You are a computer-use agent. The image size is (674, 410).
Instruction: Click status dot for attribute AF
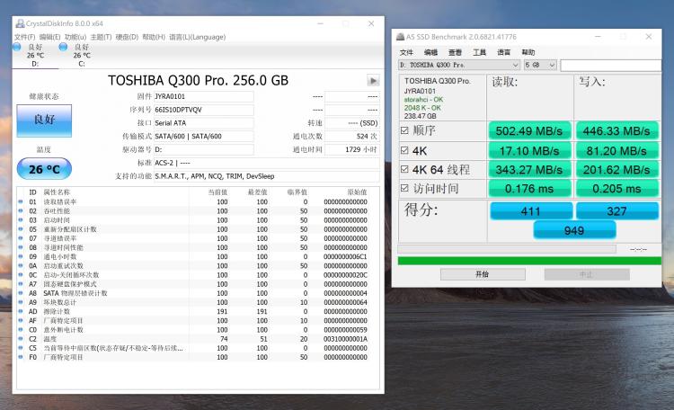pos(21,320)
